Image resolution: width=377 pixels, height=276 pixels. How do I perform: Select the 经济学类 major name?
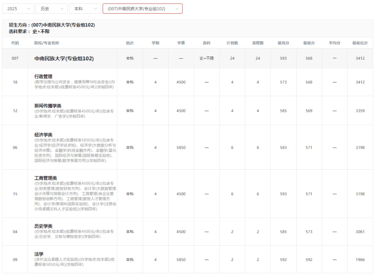43,135
